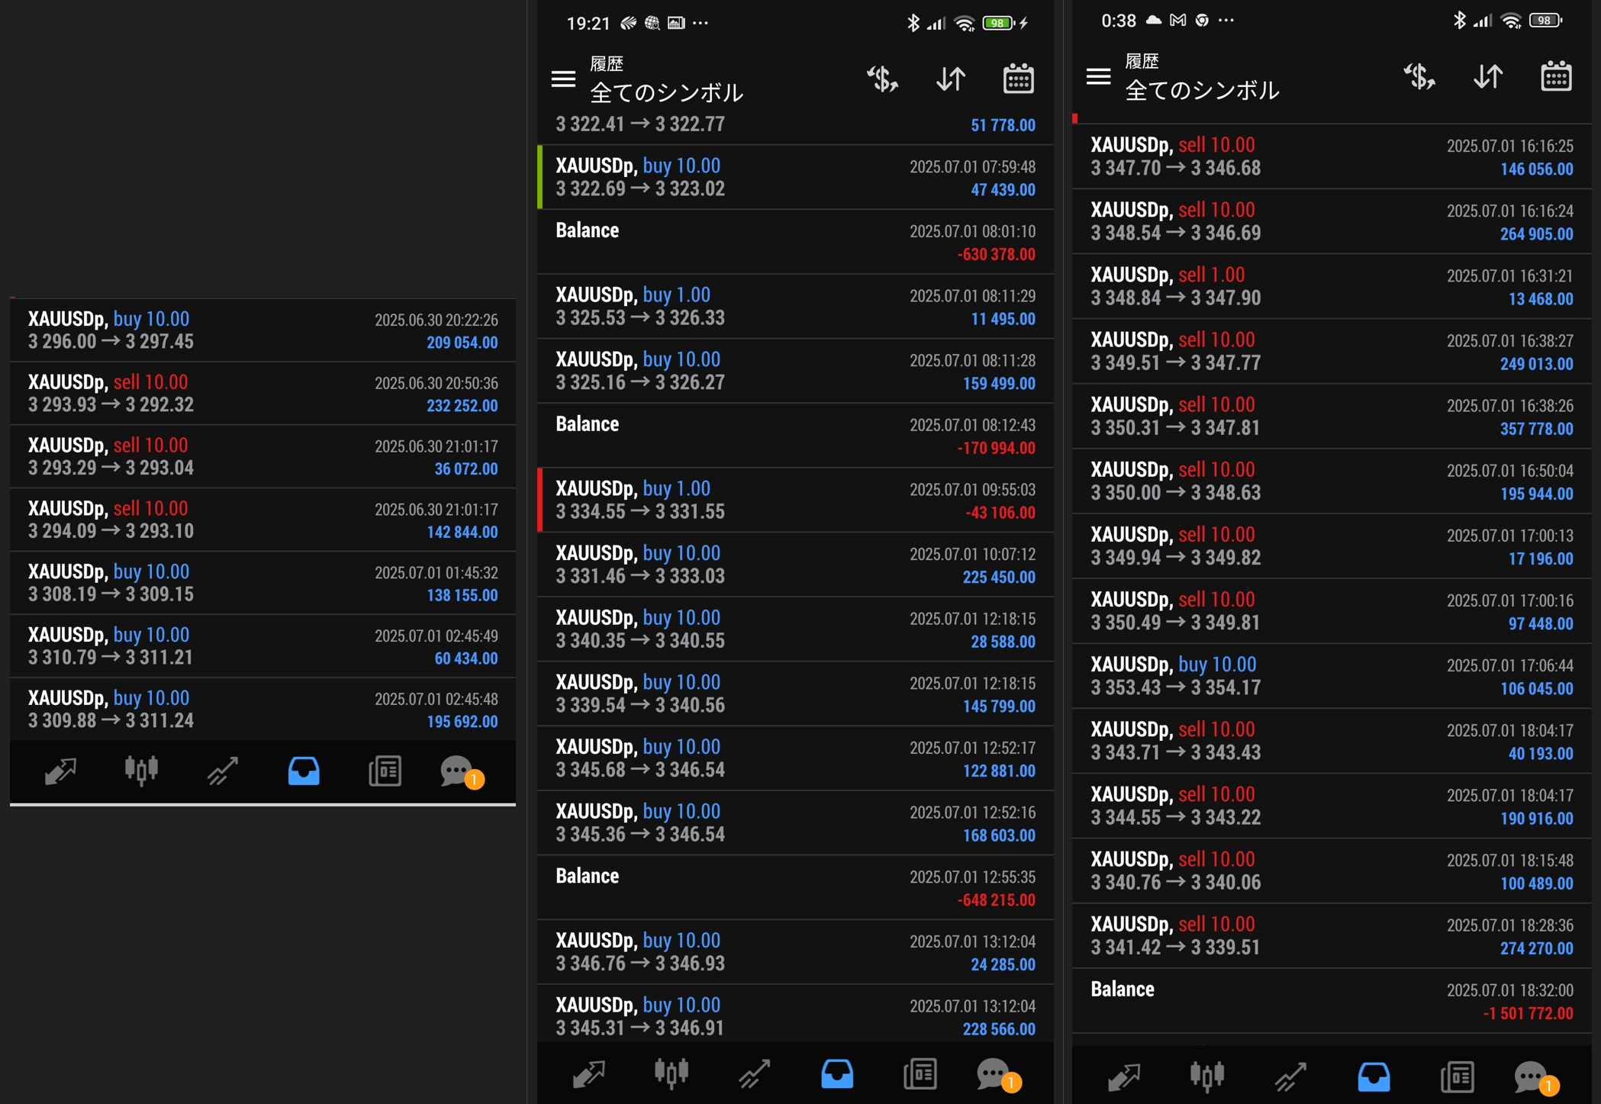Screen dimensions: 1601x1104
Task: Click calendar date filter in right screenshot
Action: click(1555, 77)
